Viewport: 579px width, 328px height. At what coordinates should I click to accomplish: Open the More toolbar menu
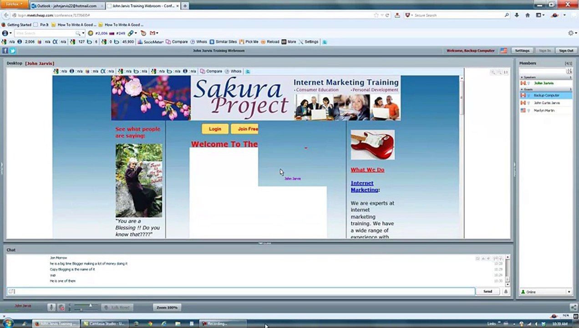(289, 41)
